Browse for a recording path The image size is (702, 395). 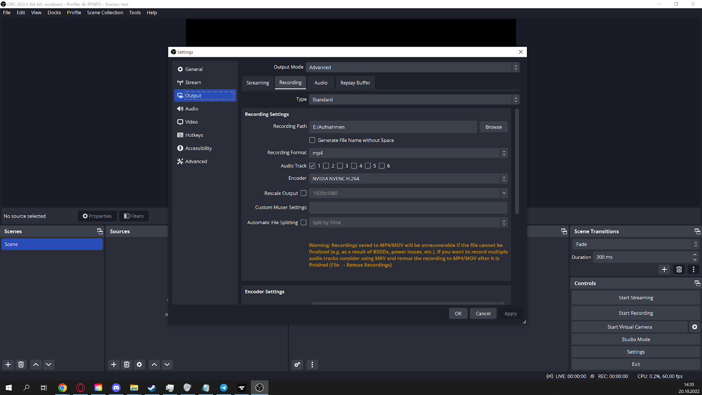click(x=494, y=127)
